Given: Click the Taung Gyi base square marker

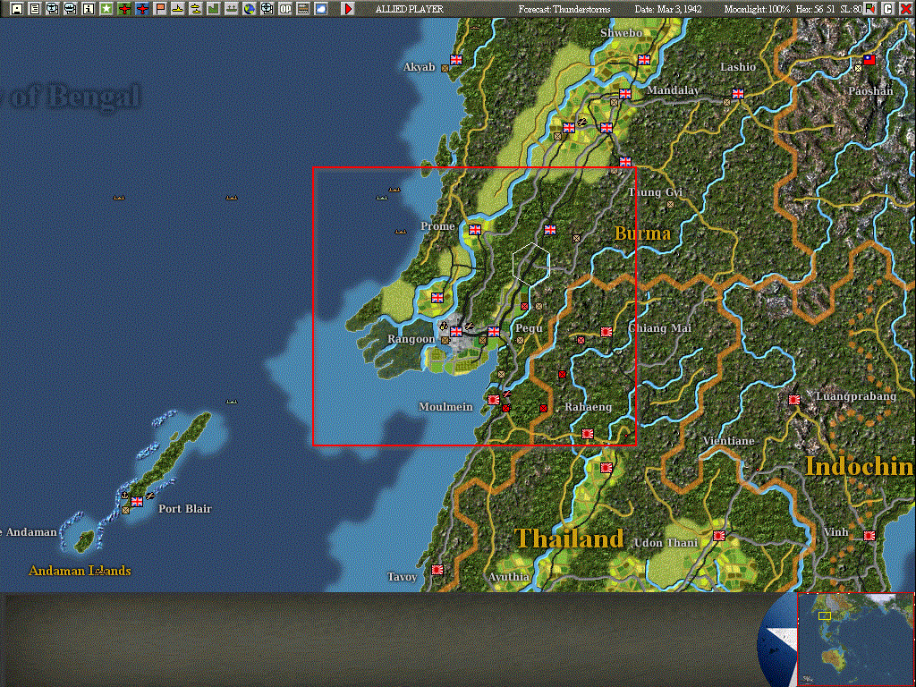Looking at the screenshot, I should coord(671,205).
